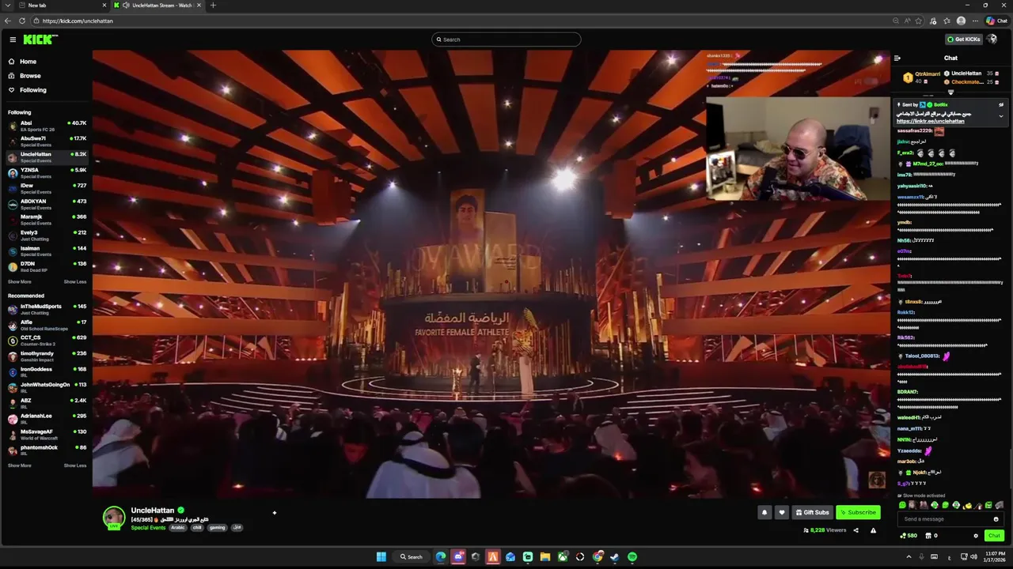Viewport: 1013px width, 569px height.
Task: Toggle stream notifications bell
Action: point(764,512)
